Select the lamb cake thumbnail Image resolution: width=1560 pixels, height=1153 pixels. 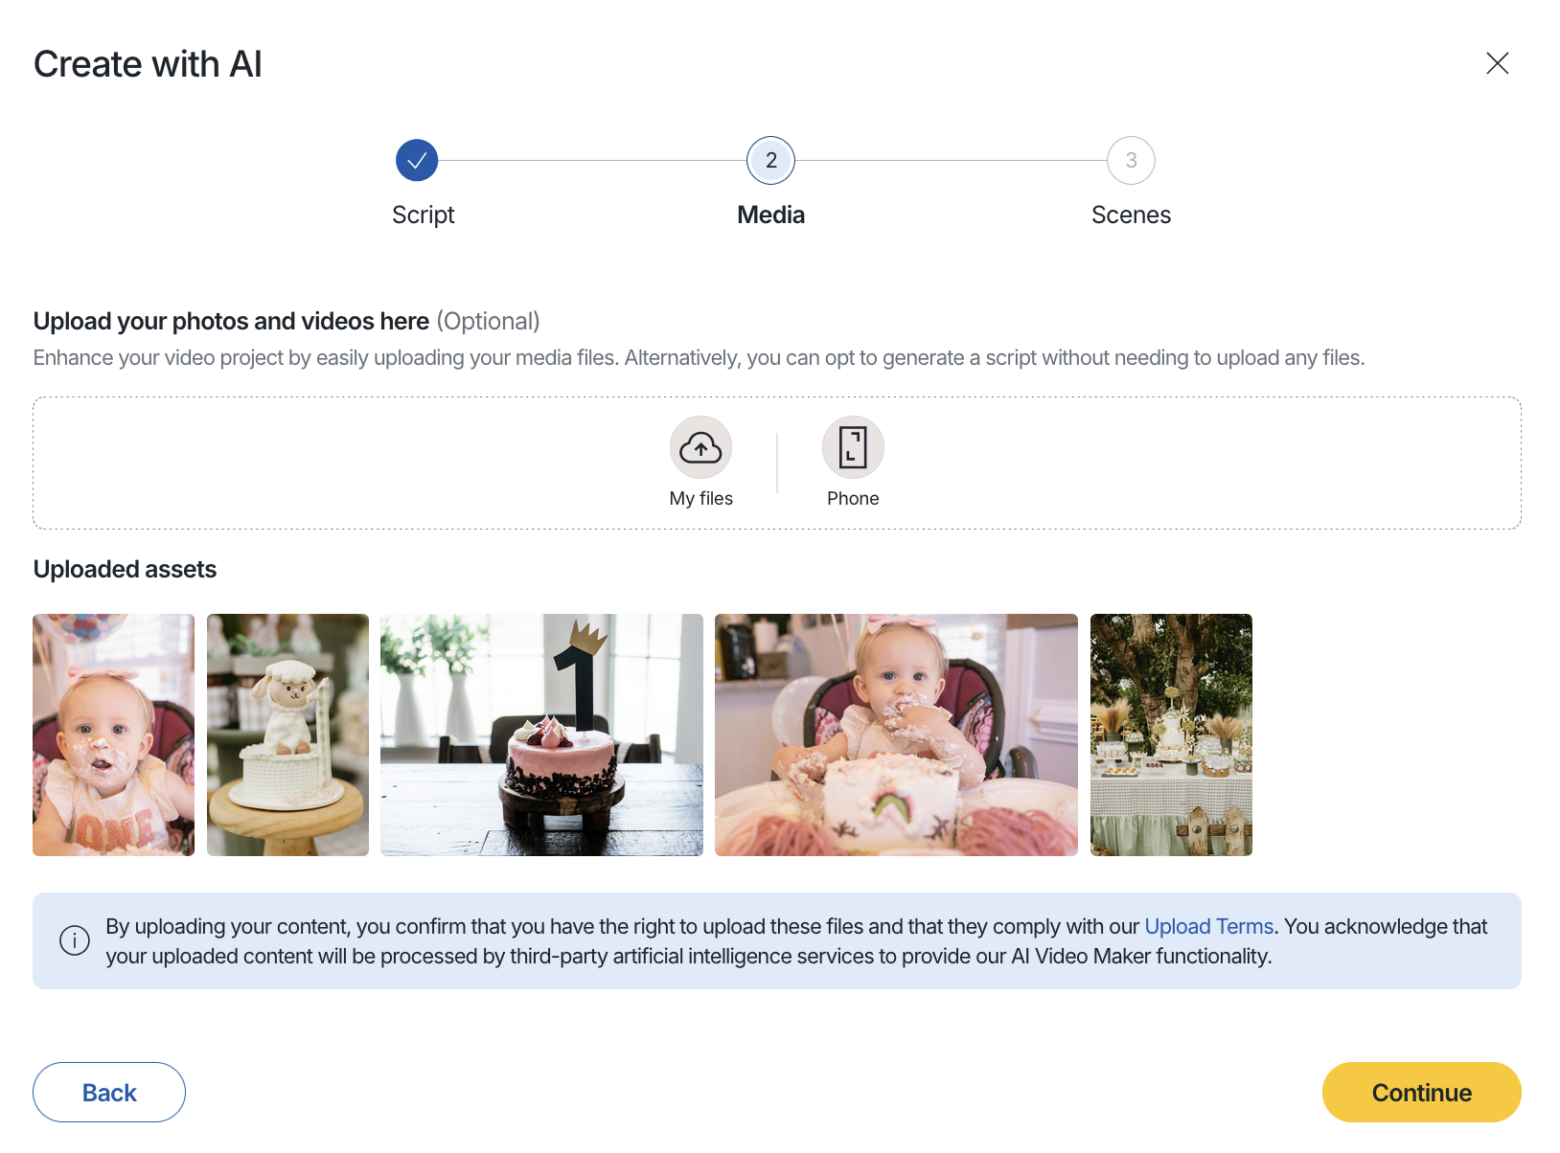[287, 735]
